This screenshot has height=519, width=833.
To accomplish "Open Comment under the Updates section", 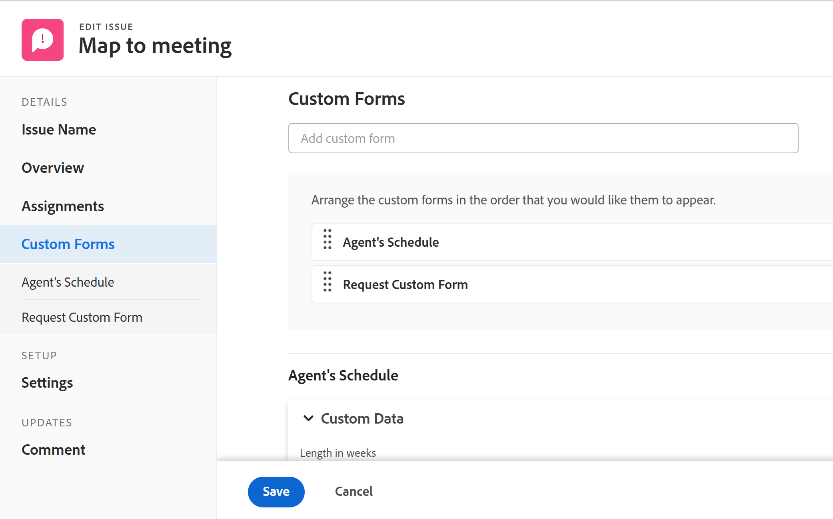I will pyautogui.click(x=54, y=450).
